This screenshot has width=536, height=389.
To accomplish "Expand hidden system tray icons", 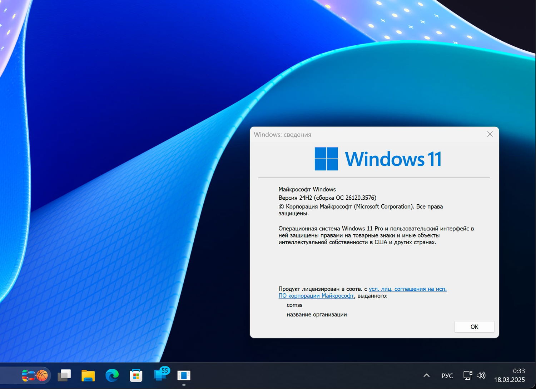I will (x=426, y=375).
